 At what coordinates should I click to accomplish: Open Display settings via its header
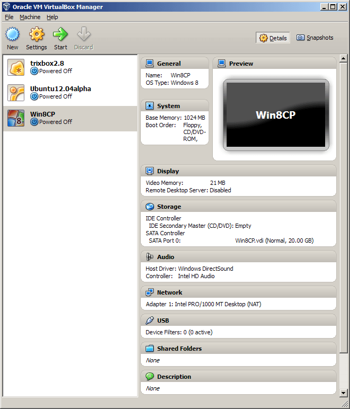168,171
